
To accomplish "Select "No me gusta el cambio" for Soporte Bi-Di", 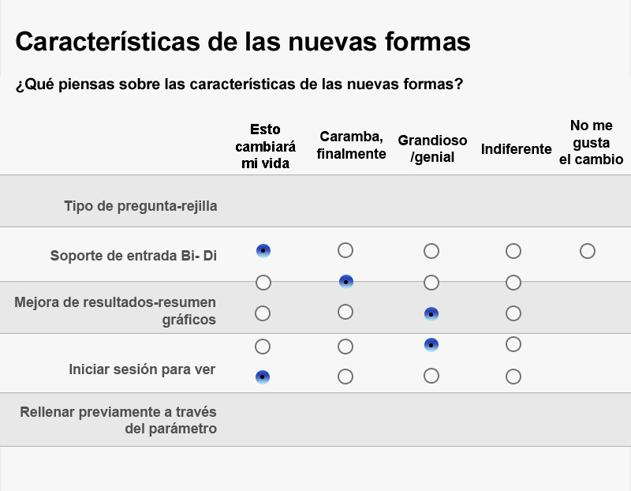I will point(587,251).
